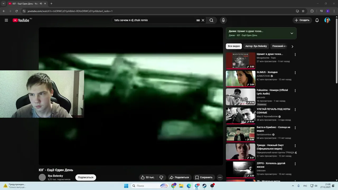The height and width of the screenshot is (190, 338).
Task: Click the Сохранить save button
Action: tap(204, 177)
